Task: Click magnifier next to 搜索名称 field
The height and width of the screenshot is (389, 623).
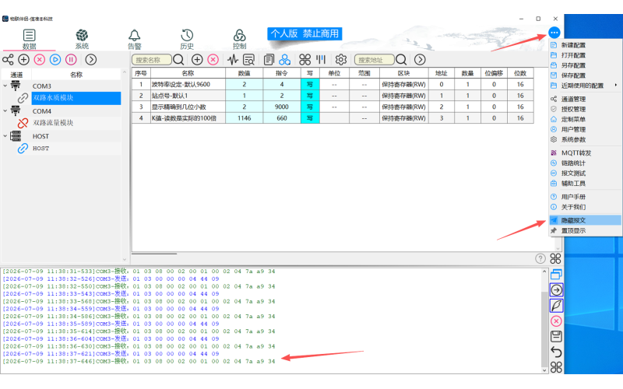Action: (178, 60)
